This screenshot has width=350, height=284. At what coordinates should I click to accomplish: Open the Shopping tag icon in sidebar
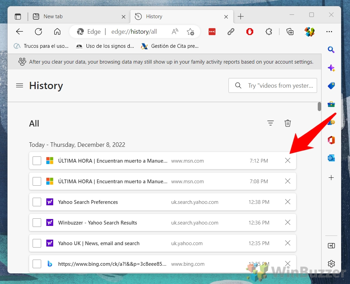tap(331, 86)
